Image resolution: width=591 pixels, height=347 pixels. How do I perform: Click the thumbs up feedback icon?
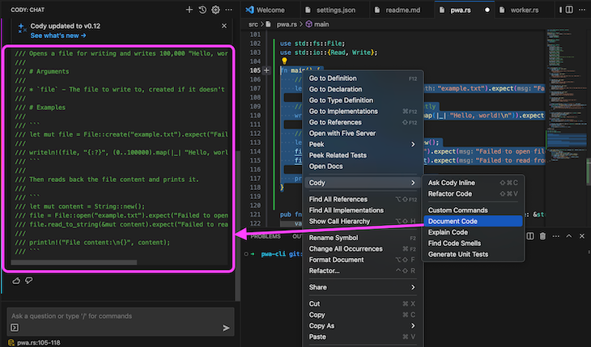(x=16, y=280)
